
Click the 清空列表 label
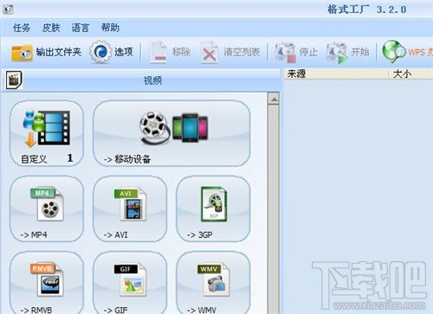tap(242, 52)
